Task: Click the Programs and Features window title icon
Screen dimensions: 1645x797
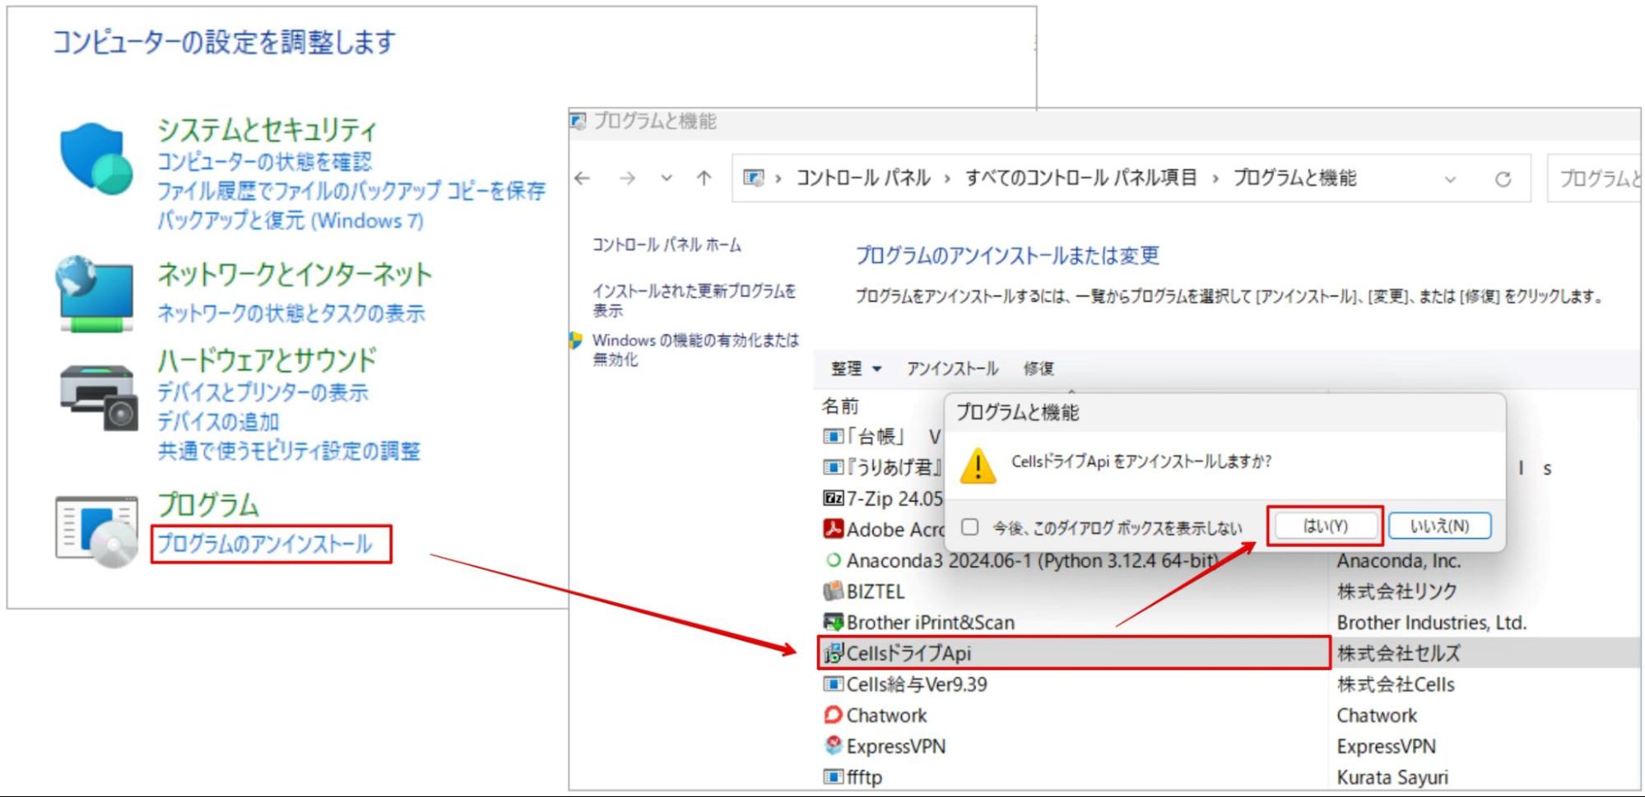Action: click(579, 121)
